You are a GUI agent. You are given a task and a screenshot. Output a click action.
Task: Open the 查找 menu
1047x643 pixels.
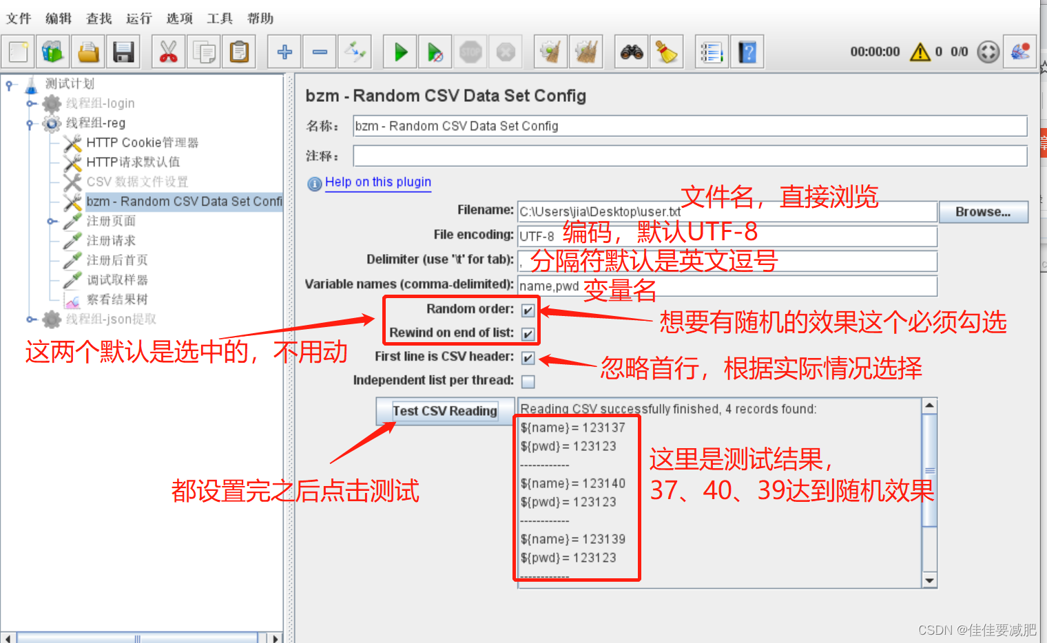pos(99,19)
